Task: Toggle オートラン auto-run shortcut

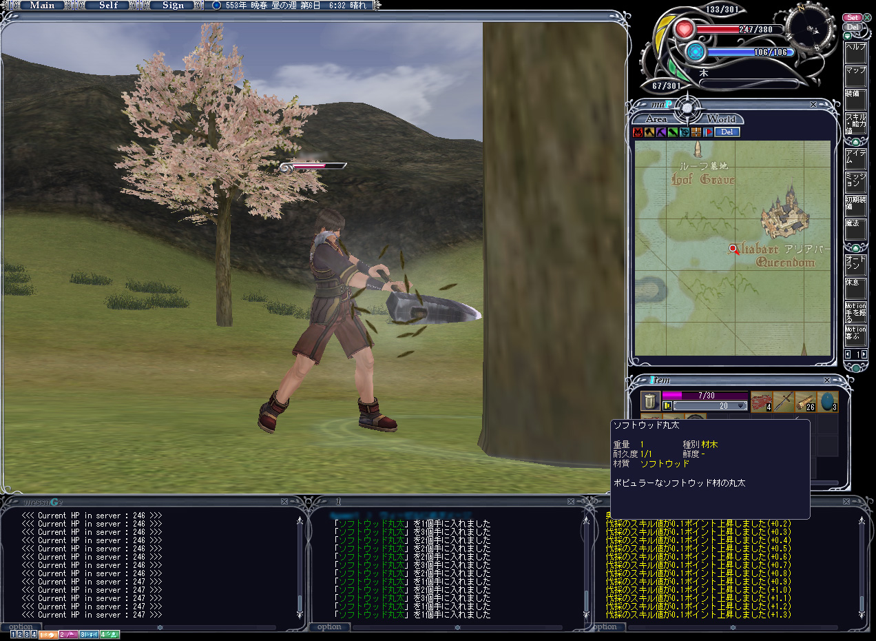Action: tap(856, 265)
